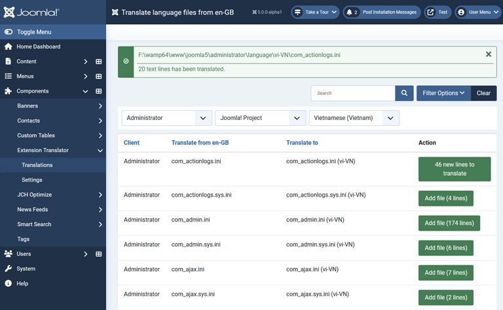Image resolution: width=503 pixels, height=310 pixels.
Task: Click the success check icon in alert
Action: click(126, 62)
